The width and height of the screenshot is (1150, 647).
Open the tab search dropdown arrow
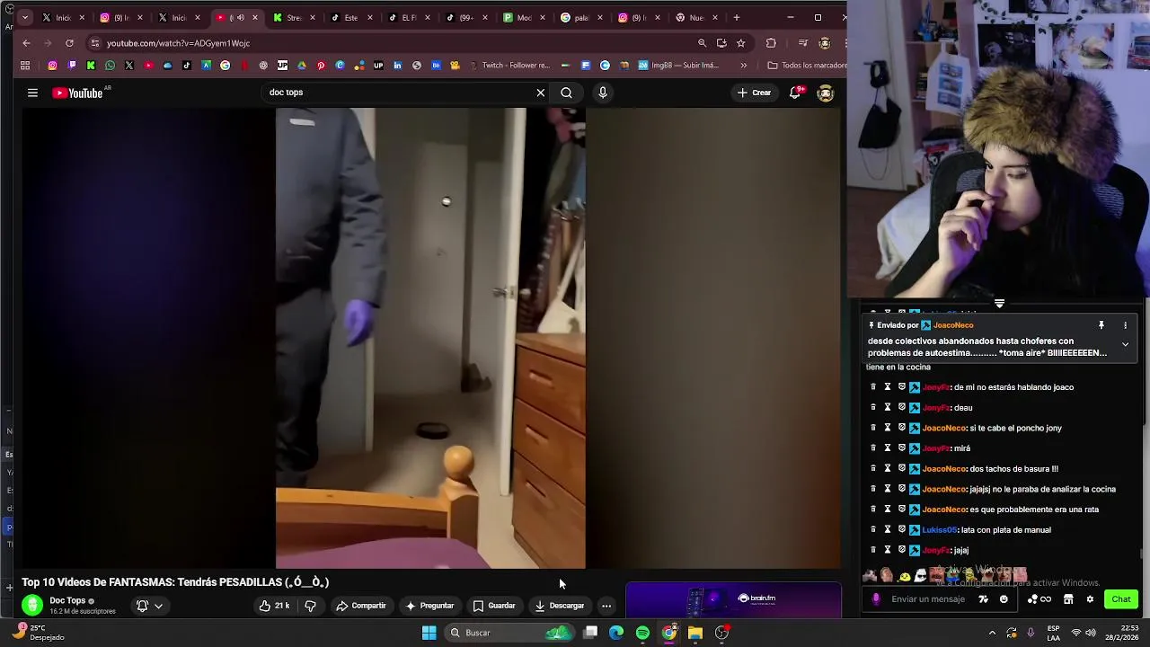[24, 17]
